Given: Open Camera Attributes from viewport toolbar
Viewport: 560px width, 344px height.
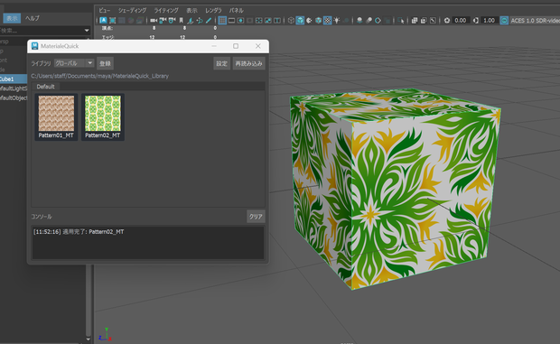Looking at the screenshot, I should 173,21.
